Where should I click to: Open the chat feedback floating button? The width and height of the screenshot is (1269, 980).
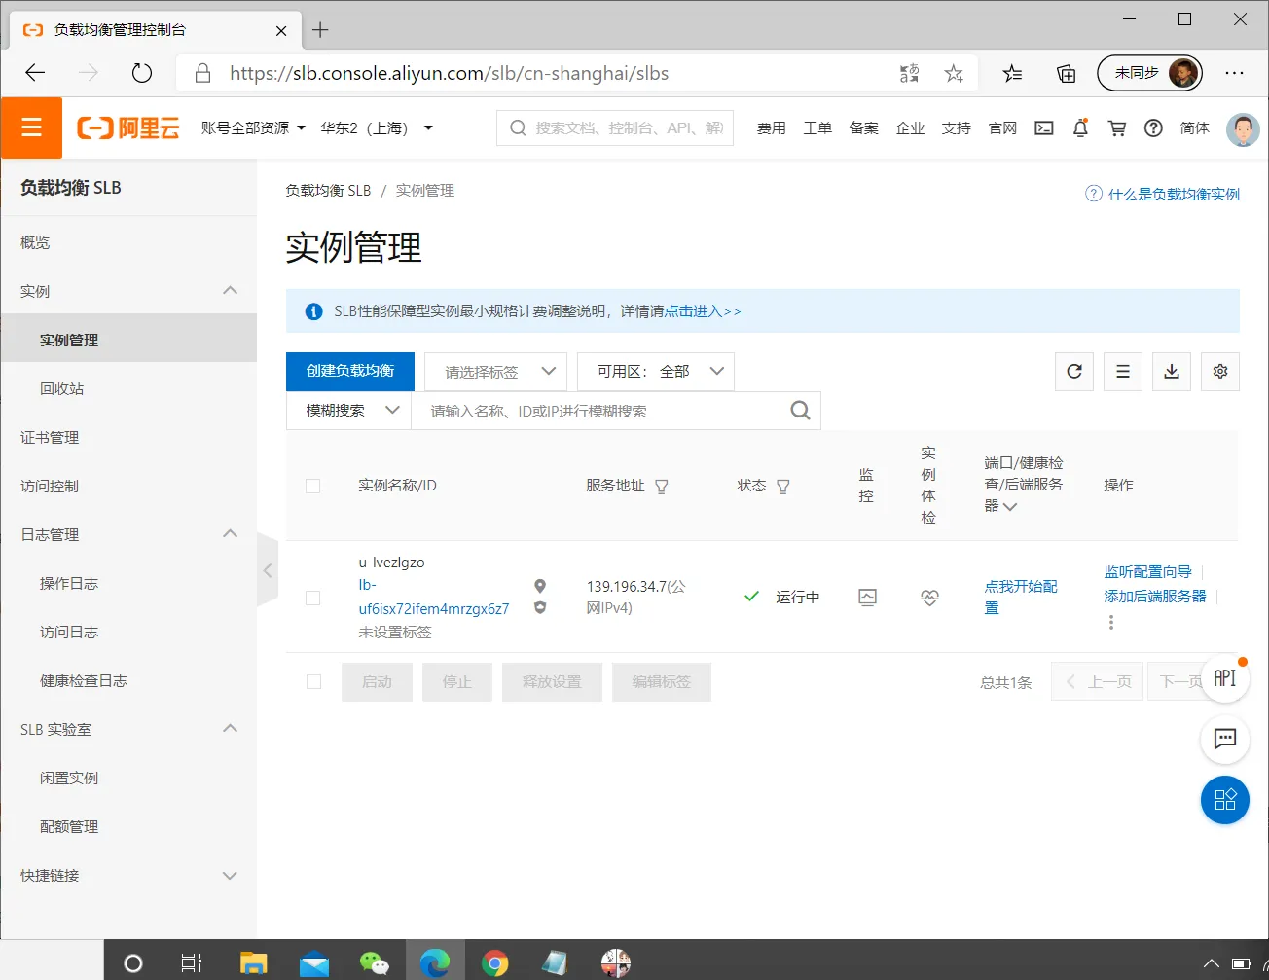click(x=1225, y=740)
